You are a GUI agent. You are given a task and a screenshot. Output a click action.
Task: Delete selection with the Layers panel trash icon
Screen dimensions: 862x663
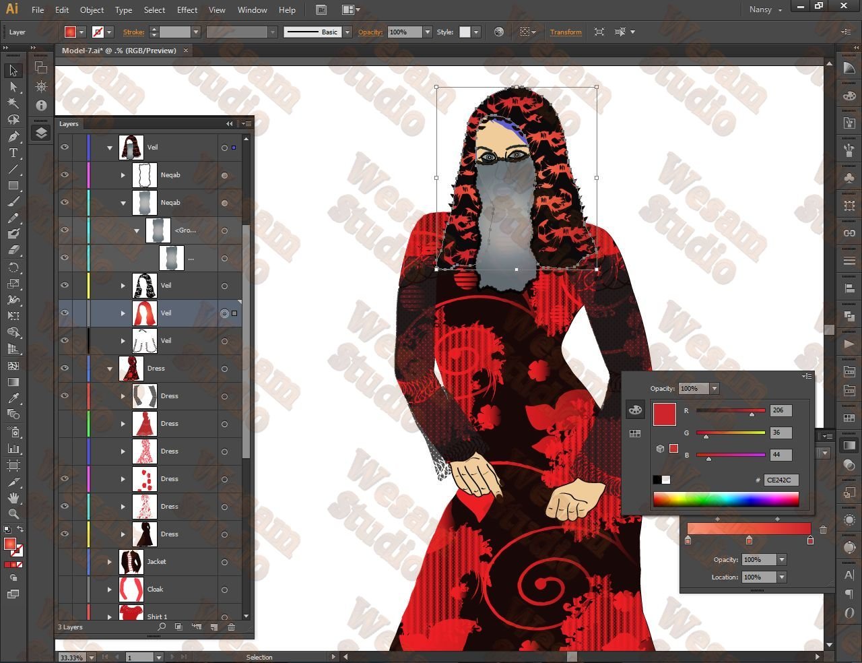[x=231, y=627]
